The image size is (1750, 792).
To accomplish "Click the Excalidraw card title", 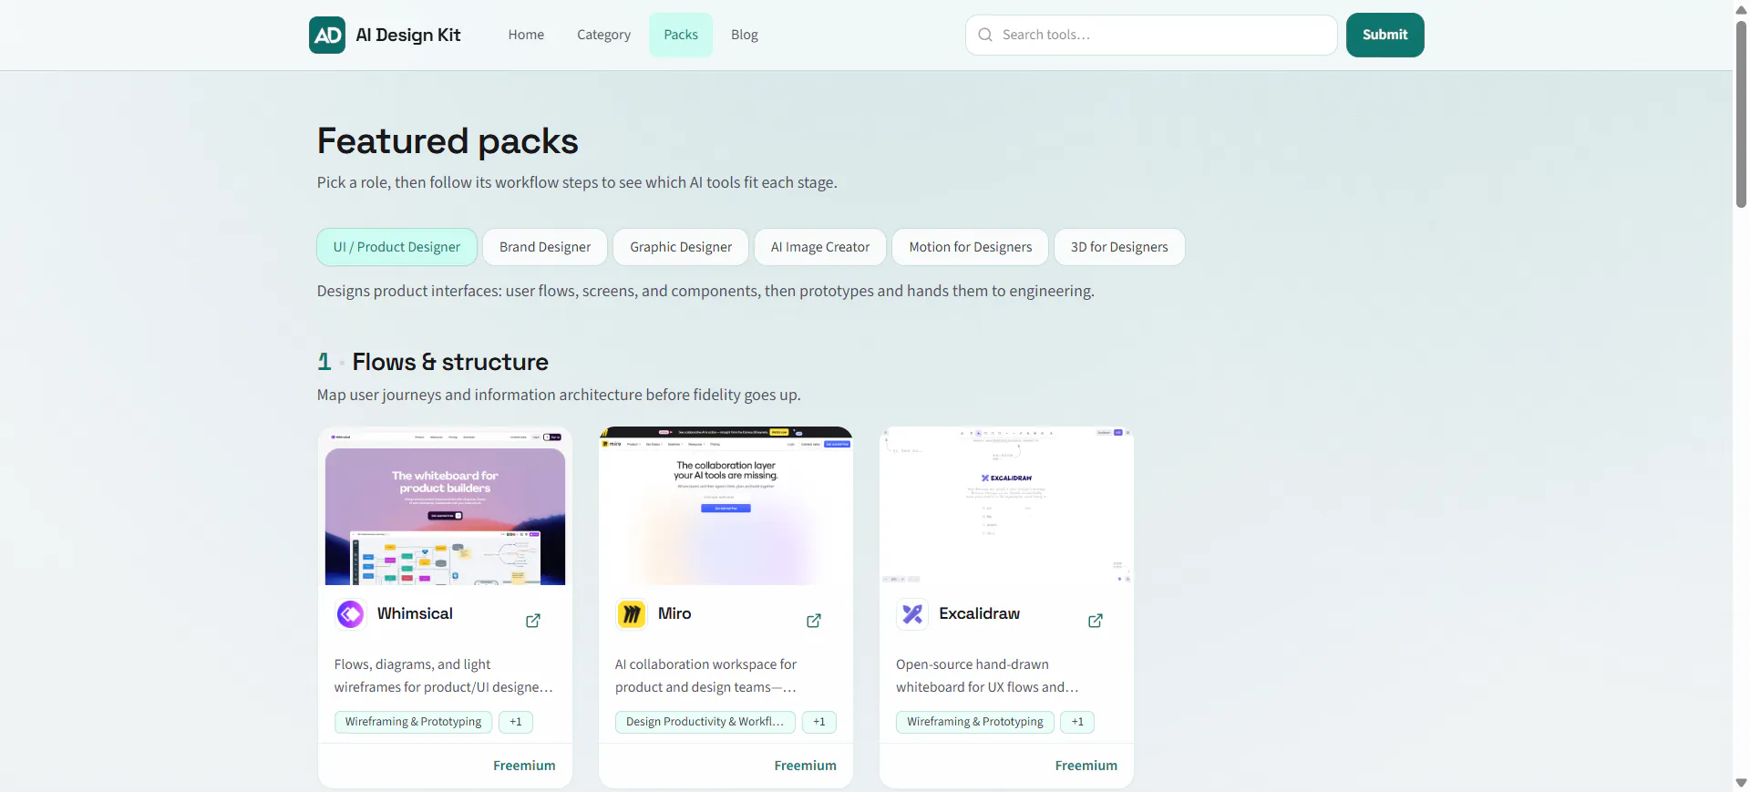I will [x=979, y=613].
